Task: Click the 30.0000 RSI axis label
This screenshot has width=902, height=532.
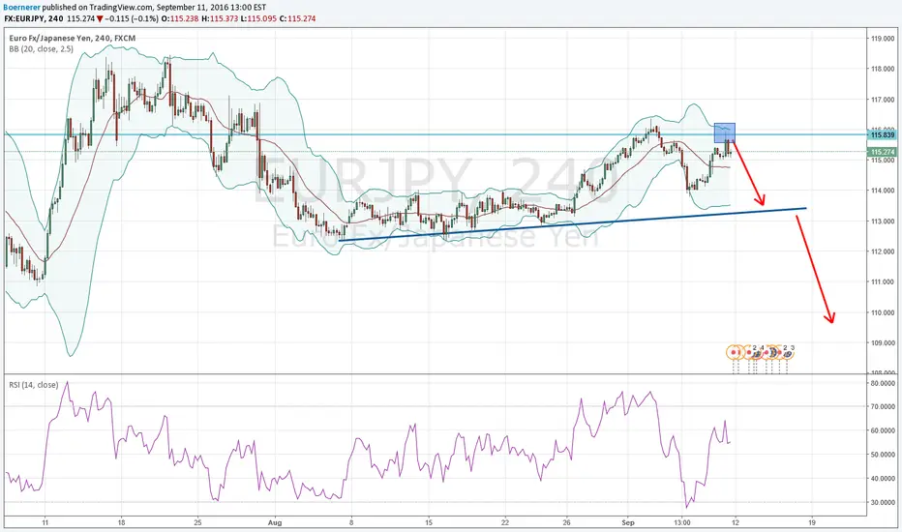Action: pos(883,503)
